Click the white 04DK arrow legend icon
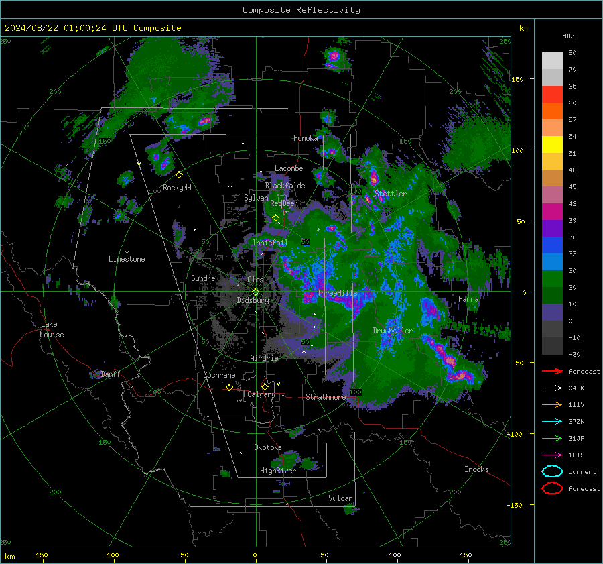Screen dimensions: 603x564 [x=552, y=388]
